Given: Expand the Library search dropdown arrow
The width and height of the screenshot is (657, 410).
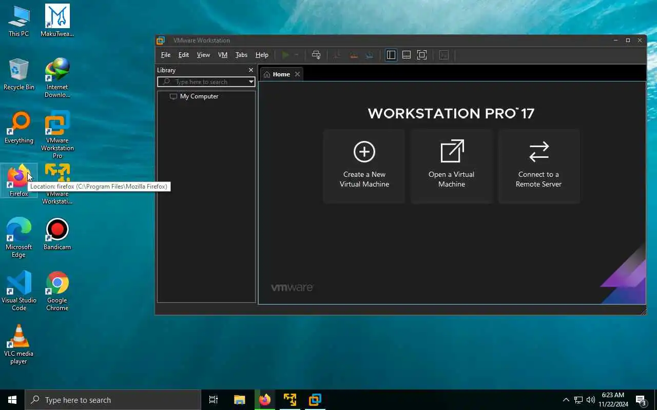Looking at the screenshot, I should 251,82.
